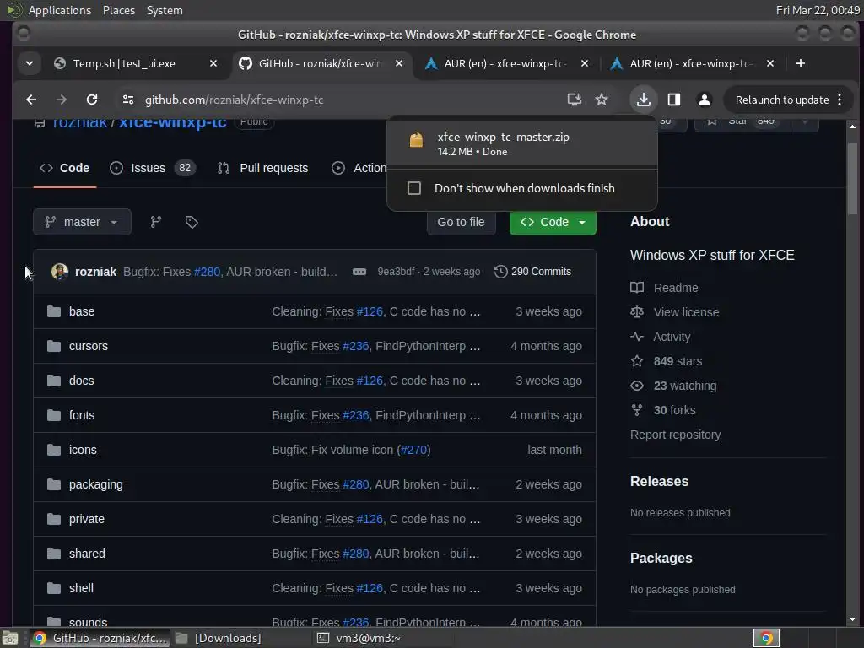
Task: Open the packaging folder
Action: (x=96, y=484)
